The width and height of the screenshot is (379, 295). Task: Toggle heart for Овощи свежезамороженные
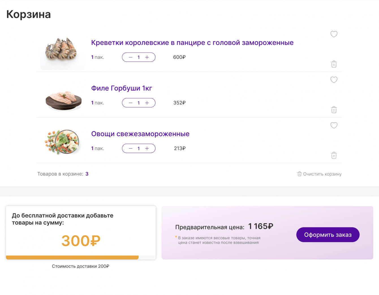[x=334, y=125]
